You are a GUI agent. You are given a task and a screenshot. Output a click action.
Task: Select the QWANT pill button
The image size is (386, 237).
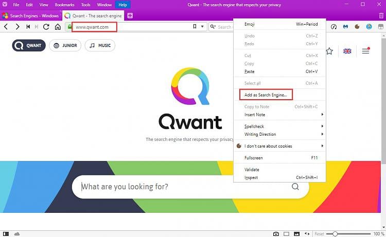pyautogui.click(x=29, y=45)
